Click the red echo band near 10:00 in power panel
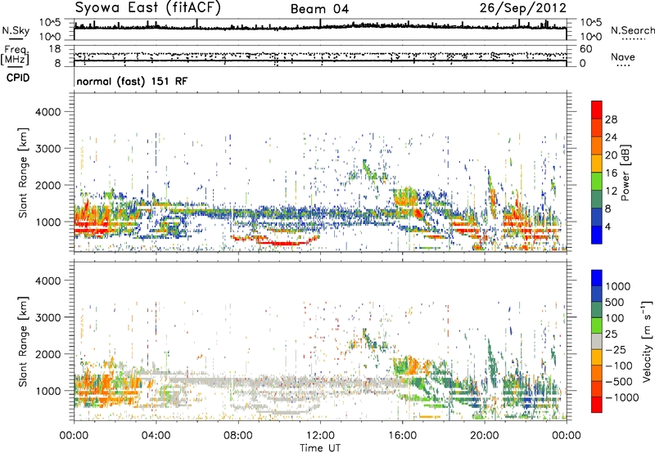The image size is (655, 453). (x=284, y=243)
